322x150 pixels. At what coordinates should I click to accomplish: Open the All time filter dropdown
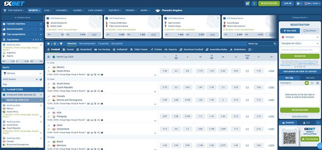click(22, 73)
